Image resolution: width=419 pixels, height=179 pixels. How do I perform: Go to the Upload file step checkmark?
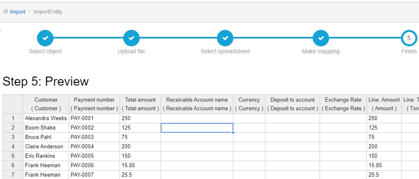coord(131,38)
